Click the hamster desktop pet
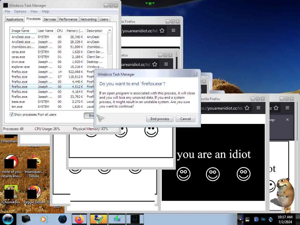This screenshot has width=300, height=225. 284,193
